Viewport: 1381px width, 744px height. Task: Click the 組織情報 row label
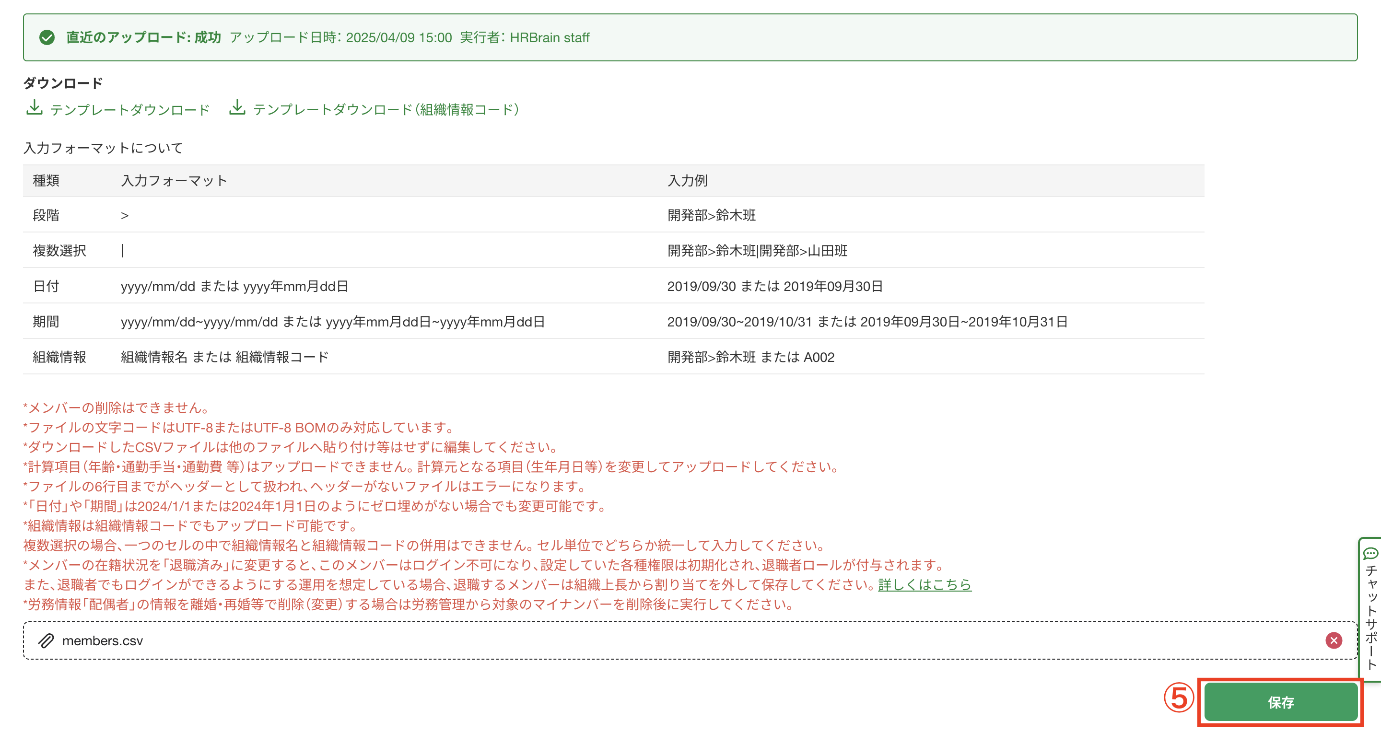59,357
